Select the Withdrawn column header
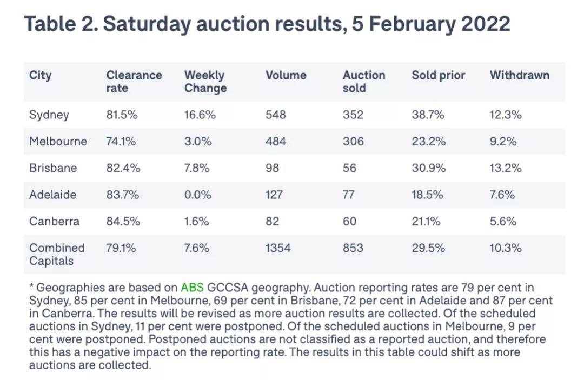Viewport: 584px width, 380px height. (519, 75)
